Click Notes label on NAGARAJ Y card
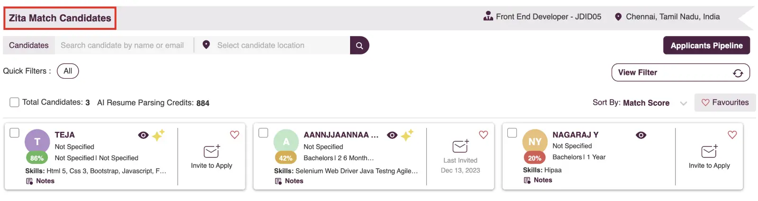 (x=543, y=180)
